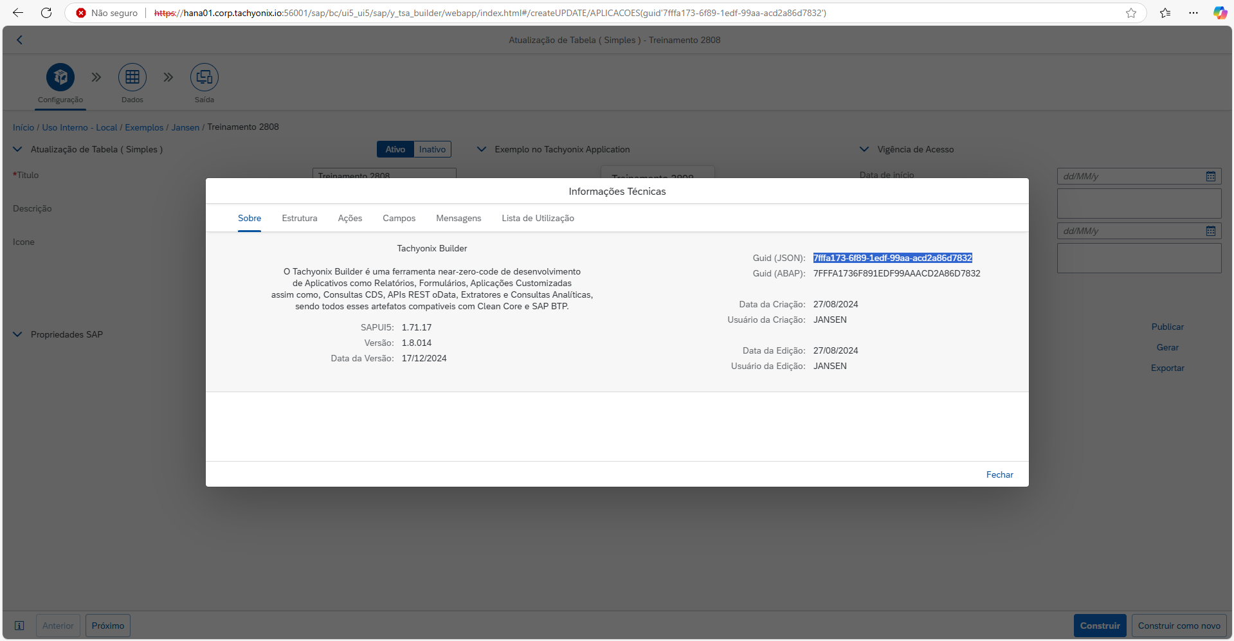1234x641 pixels.
Task: Click double chevron between Configuração and Dados
Action: point(96,77)
